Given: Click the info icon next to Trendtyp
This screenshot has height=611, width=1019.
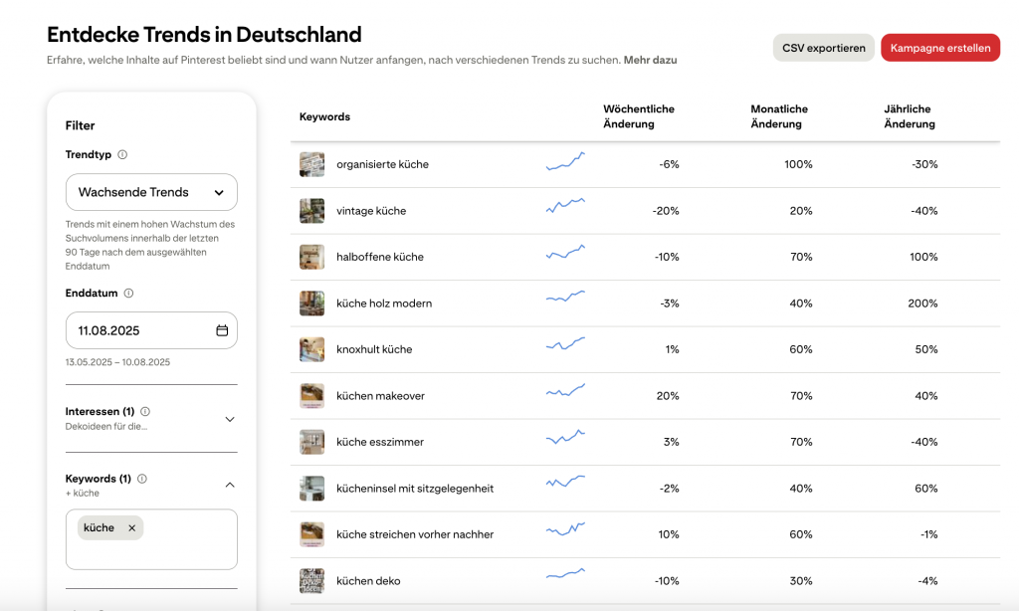Looking at the screenshot, I should [122, 155].
